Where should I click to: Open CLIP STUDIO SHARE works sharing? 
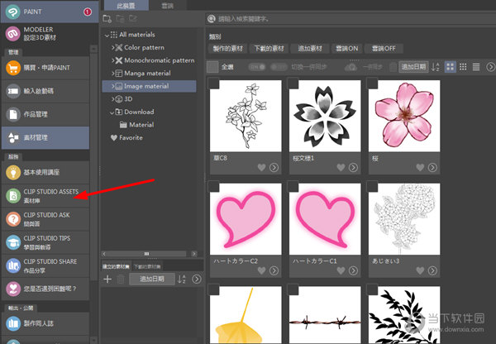pos(45,265)
